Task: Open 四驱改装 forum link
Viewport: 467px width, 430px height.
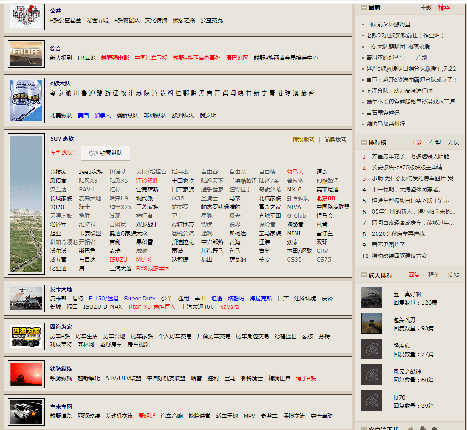Action: tap(89, 416)
